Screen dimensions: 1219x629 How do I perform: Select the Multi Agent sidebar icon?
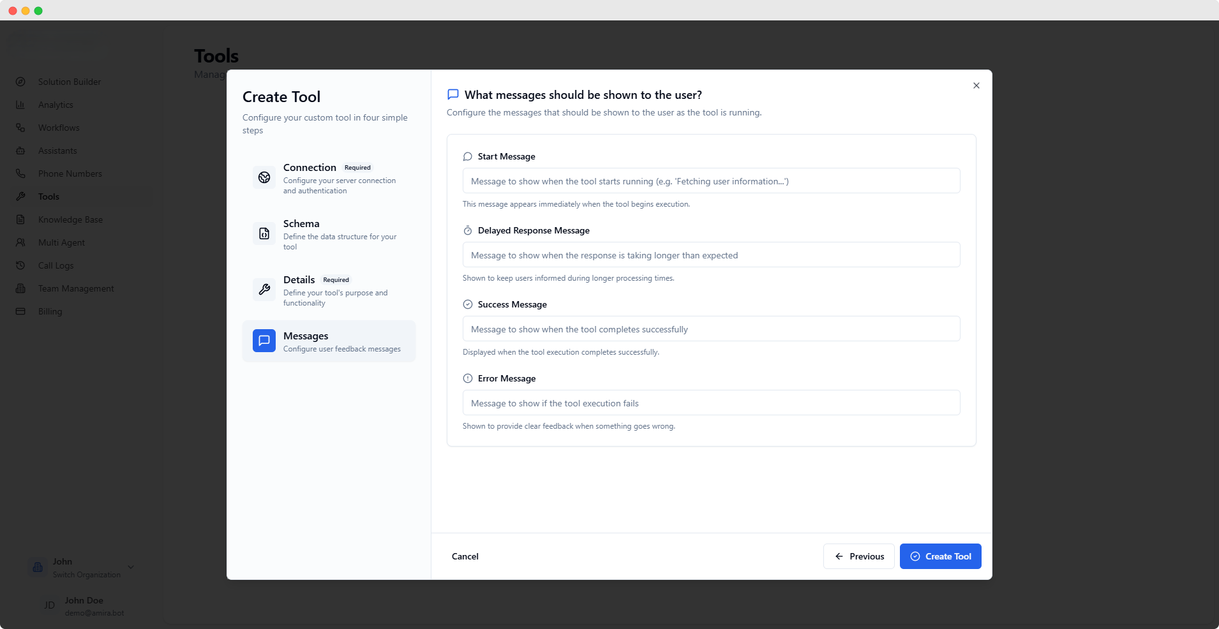21,242
